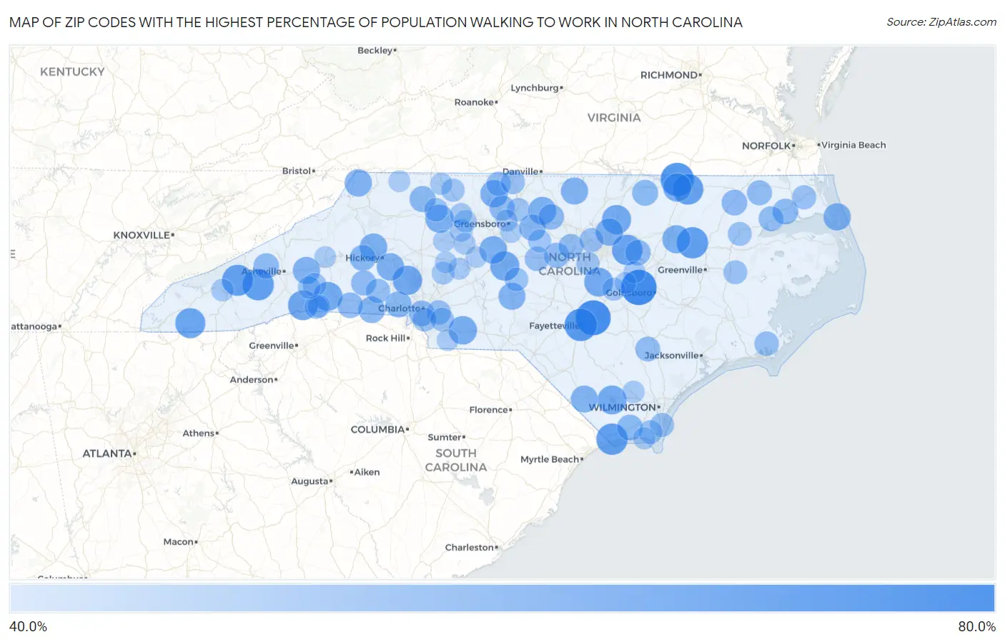The image size is (1005, 642).
Task: Click the Charlotte city label
Action: [x=401, y=309]
